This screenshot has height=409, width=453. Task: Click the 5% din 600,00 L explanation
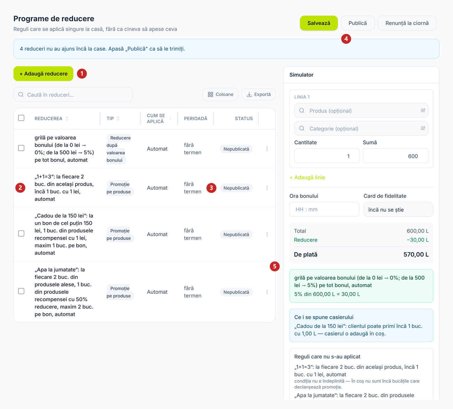[x=327, y=294]
